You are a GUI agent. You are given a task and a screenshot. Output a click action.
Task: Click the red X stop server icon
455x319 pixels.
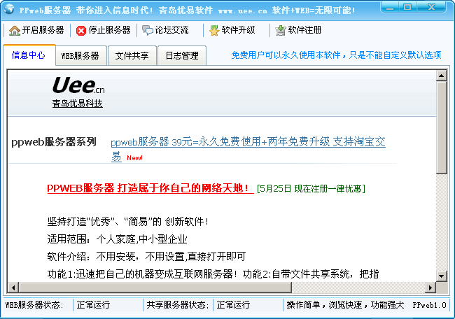[81, 31]
